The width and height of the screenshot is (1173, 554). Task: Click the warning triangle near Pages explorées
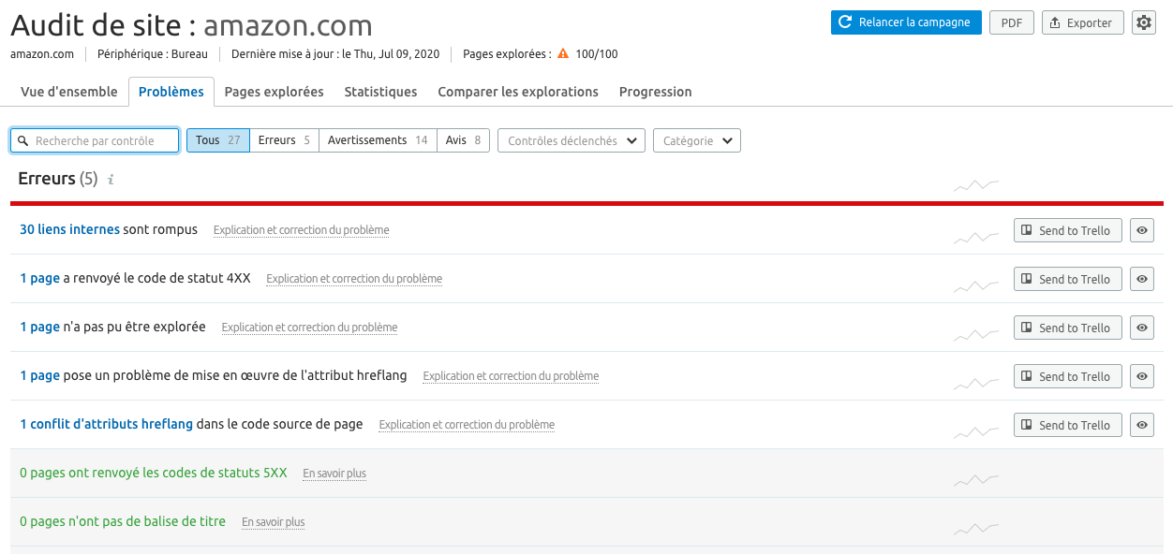(563, 54)
